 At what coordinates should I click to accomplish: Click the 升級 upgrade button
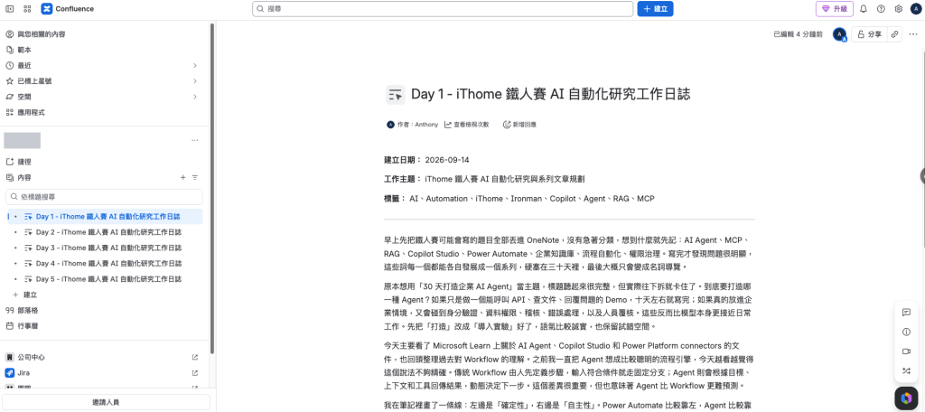point(835,9)
